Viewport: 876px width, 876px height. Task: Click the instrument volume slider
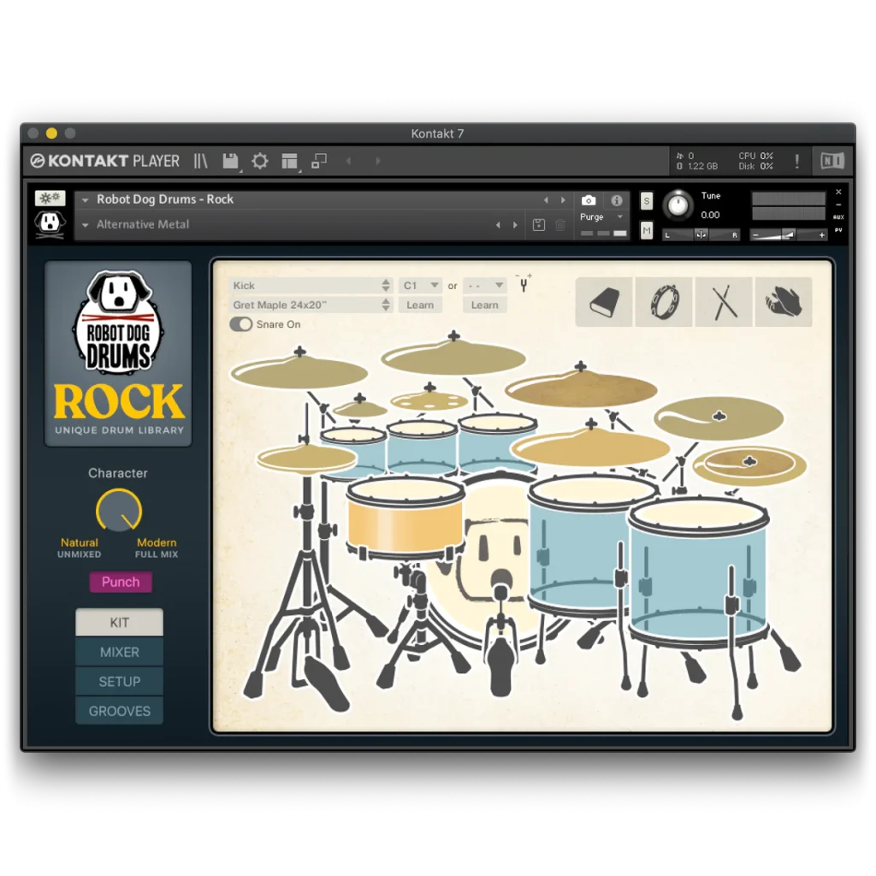(x=788, y=235)
